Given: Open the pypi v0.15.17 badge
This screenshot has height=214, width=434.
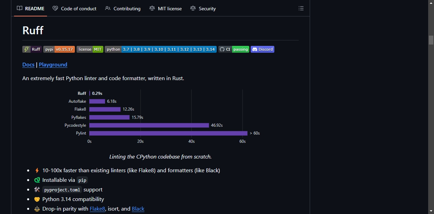Looking at the screenshot, I should [x=59, y=49].
